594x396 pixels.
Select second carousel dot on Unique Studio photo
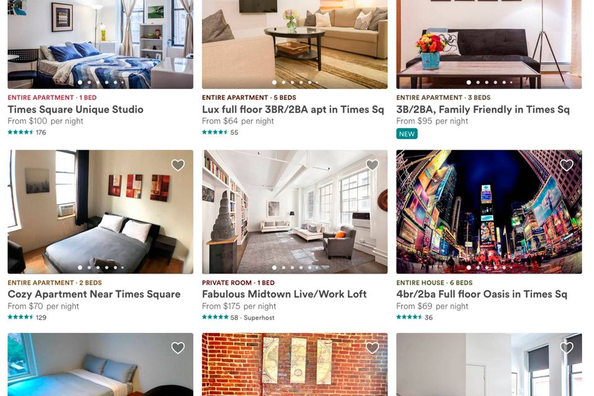point(89,82)
